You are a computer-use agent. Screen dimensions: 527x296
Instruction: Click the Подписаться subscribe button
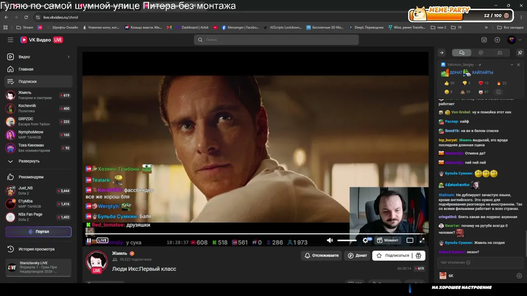[392, 256]
